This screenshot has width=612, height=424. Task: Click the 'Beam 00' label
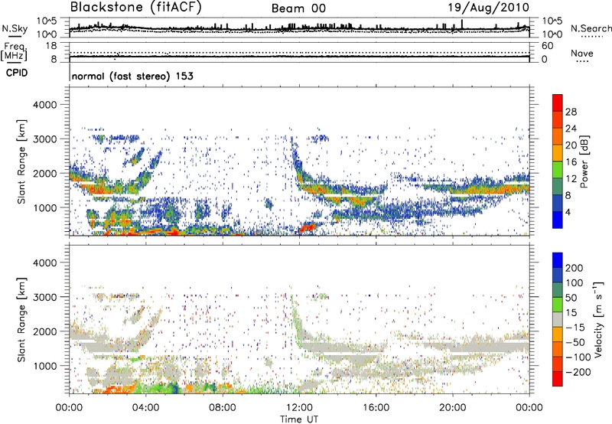(298, 8)
